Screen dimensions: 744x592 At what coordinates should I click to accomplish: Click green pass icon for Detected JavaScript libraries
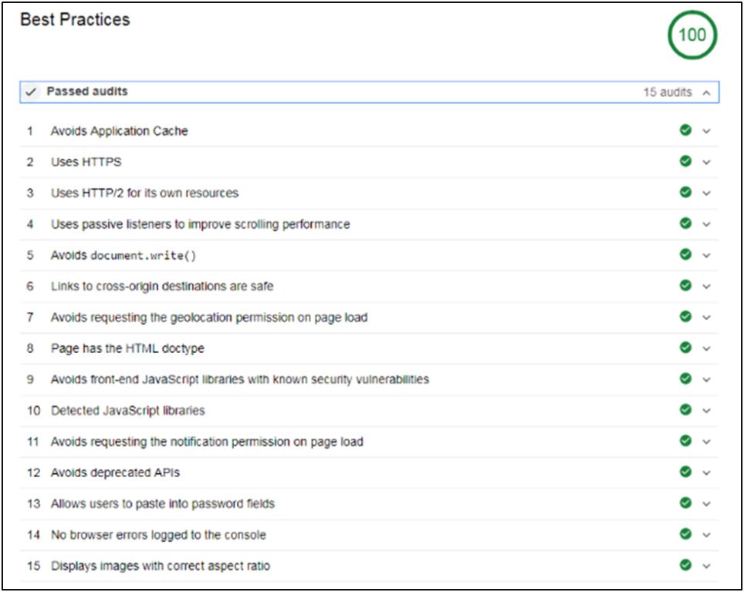pos(685,409)
